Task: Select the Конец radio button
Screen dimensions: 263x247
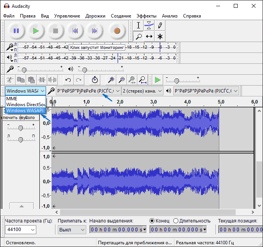Action: point(152,221)
